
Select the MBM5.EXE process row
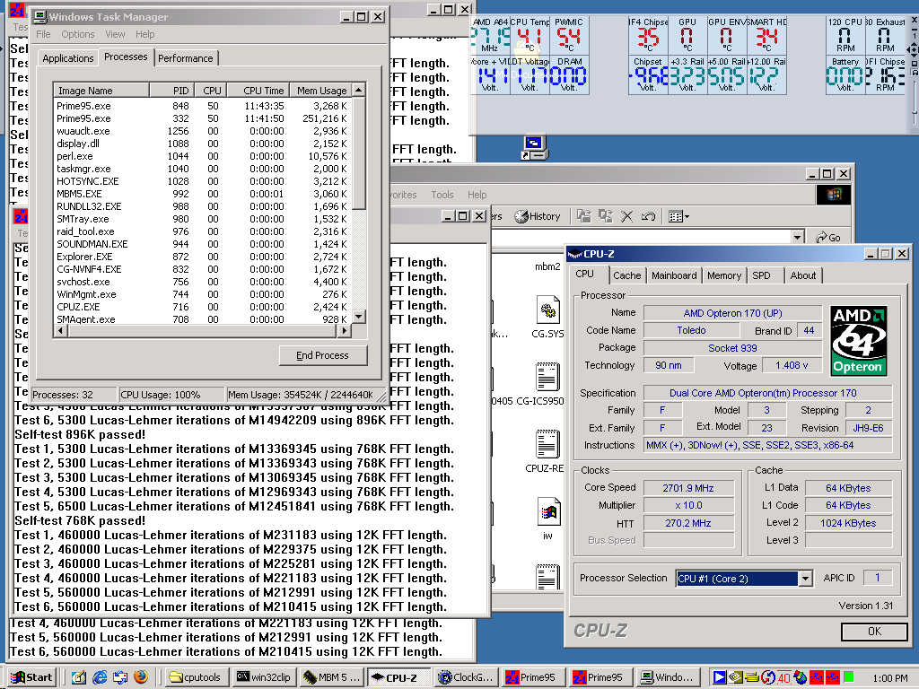(x=203, y=194)
